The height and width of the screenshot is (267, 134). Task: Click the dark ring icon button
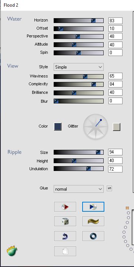click(x=93, y=236)
